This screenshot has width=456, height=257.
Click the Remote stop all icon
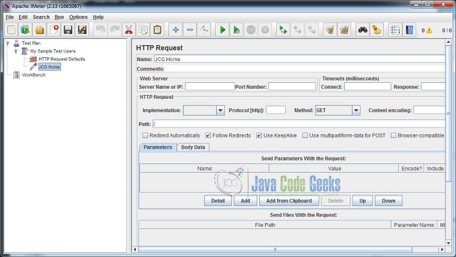[297, 30]
